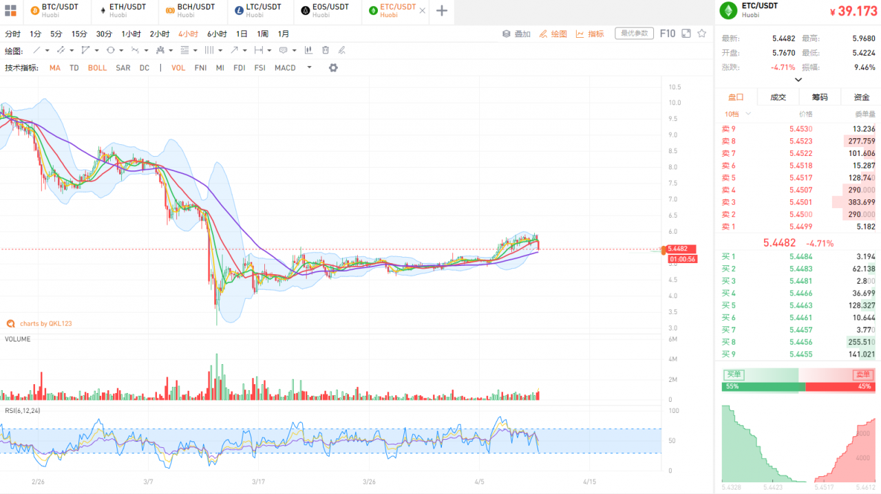
Task: Select the parallel channel drawing tool
Action: point(61,50)
